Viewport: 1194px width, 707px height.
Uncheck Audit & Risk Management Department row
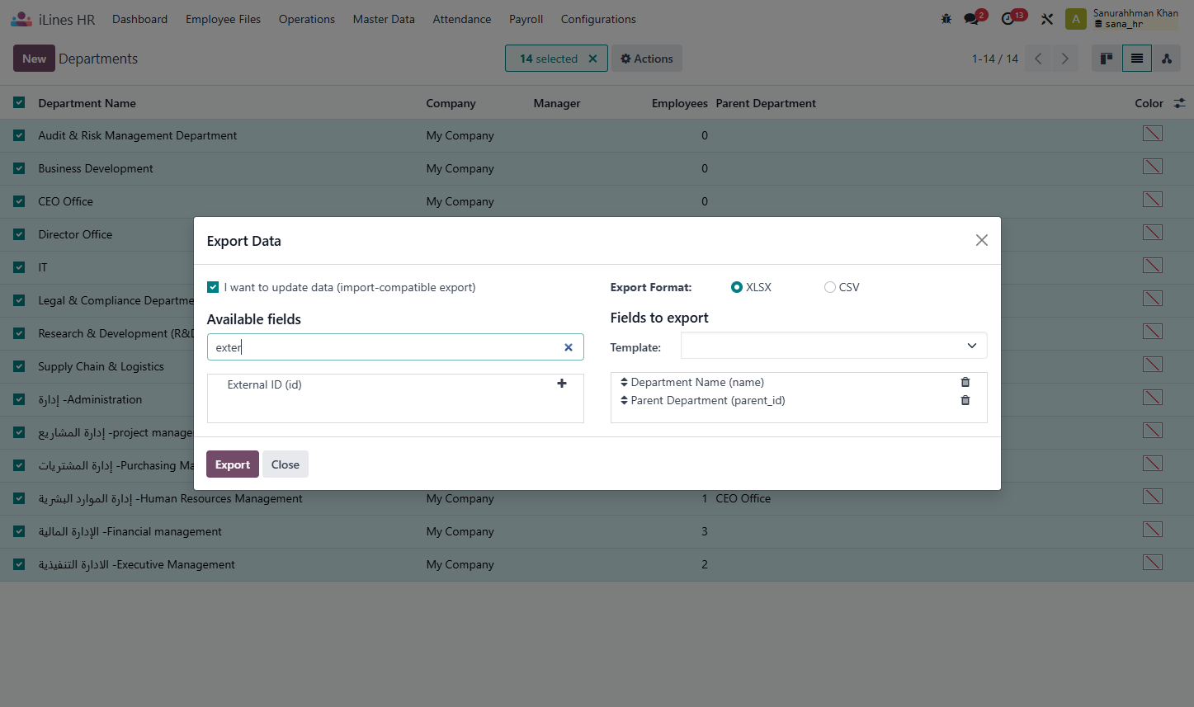point(19,135)
